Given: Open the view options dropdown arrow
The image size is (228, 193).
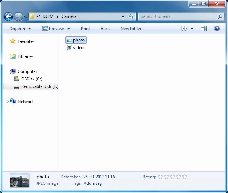Looking at the screenshot, I should [192, 29].
